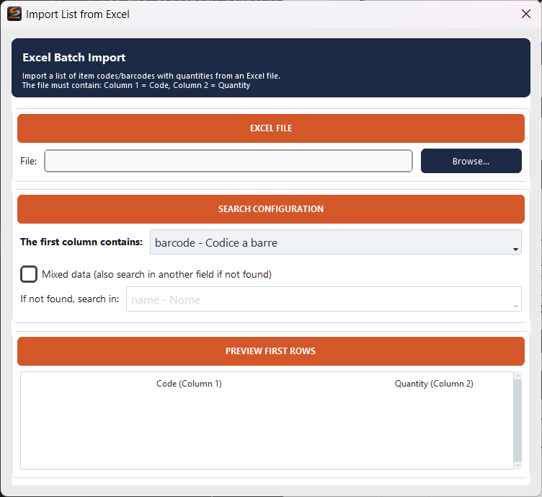
Task: Enable the Mixed data checkbox
Action: [x=29, y=274]
